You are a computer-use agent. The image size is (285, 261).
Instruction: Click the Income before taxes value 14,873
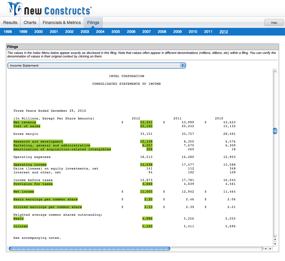pyautogui.click(x=146, y=180)
